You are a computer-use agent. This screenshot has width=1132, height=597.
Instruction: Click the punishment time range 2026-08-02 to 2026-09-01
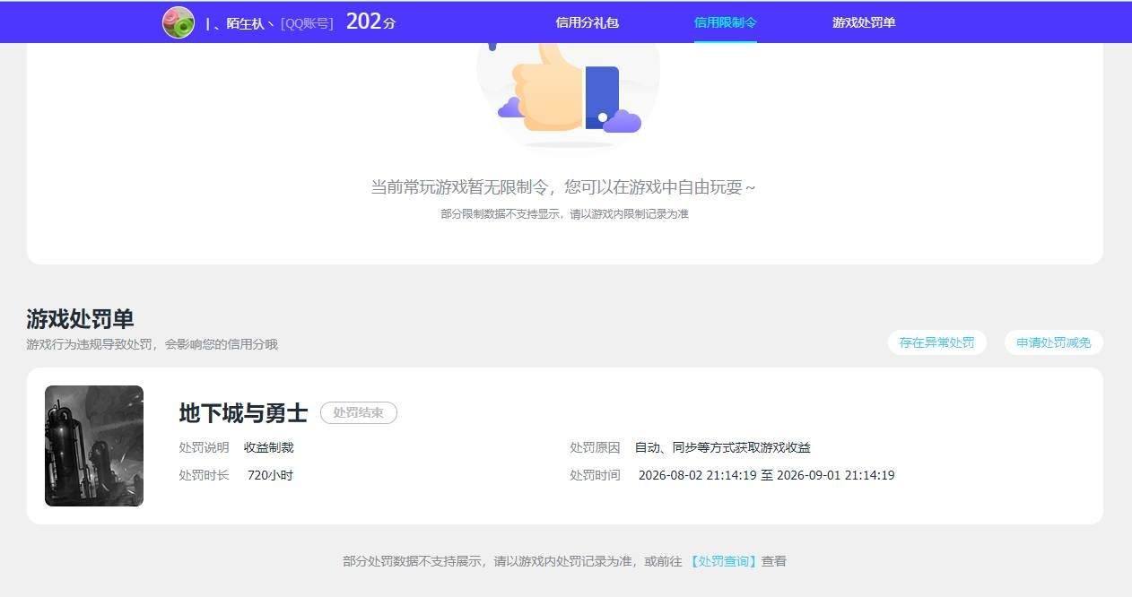click(767, 475)
